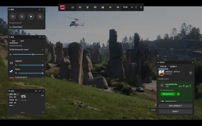Click the Forza Horizon 5 label in Capture widget

pos(15,23)
